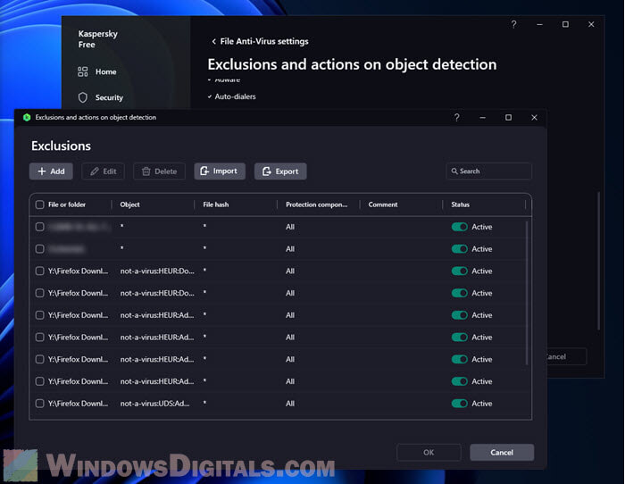Check the first blurred exclusion row checkbox
This screenshot has height=484, width=625.
39,227
